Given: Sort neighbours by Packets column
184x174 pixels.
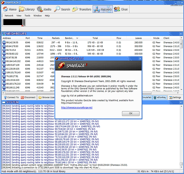Looking at the screenshot, I should point(56,38).
